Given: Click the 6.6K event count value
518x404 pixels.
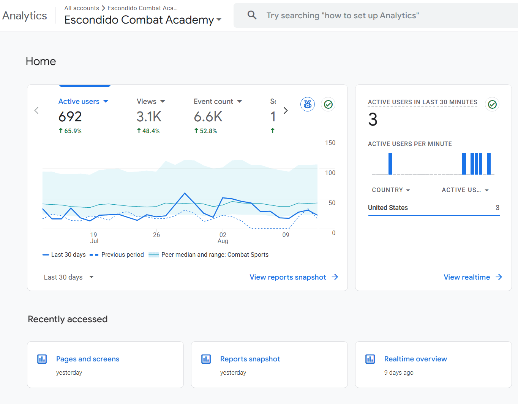Looking at the screenshot, I should tap(208, 117).
